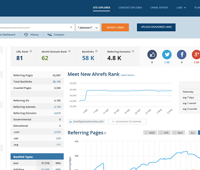Switch to the Crawl Report tab
The height and width of the screenshot is (170, 200).
[x=159, y=7]
